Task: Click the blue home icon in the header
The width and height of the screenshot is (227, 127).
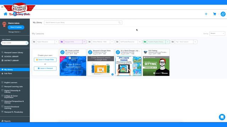Action: tap(6, 14)
